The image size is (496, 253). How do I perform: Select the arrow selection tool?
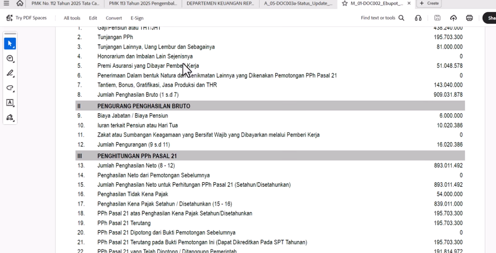[10, 44]
